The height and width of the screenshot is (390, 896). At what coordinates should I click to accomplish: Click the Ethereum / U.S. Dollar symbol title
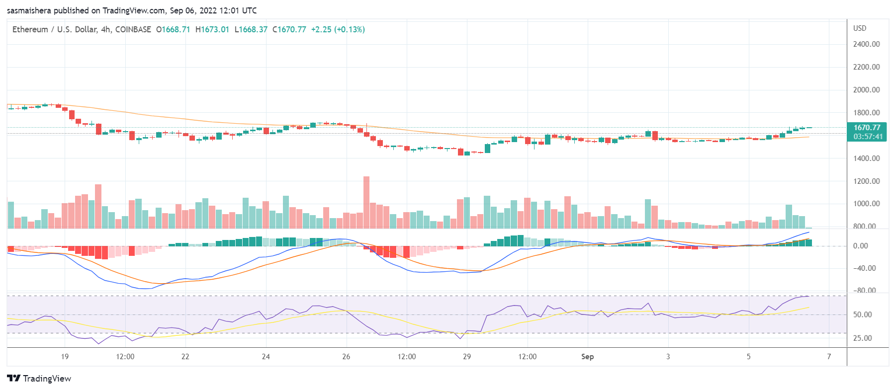82,29
